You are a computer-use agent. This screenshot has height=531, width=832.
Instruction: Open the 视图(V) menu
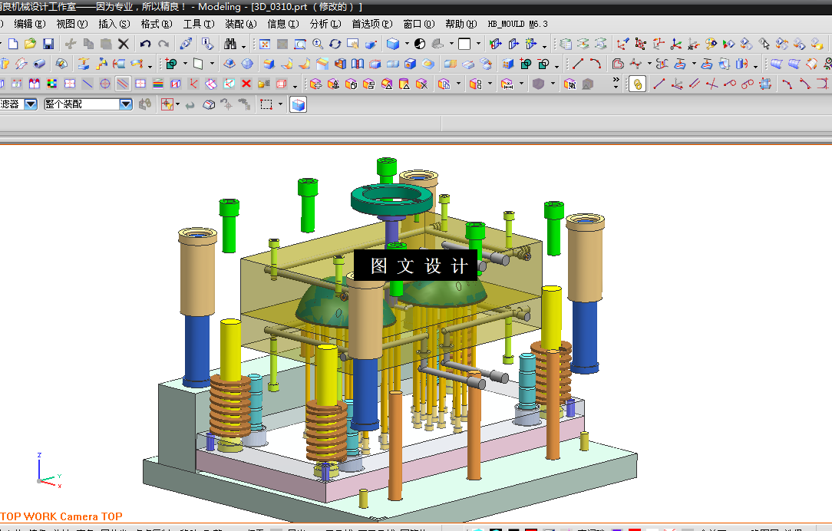pyautogui.click(x=72, y=24)
